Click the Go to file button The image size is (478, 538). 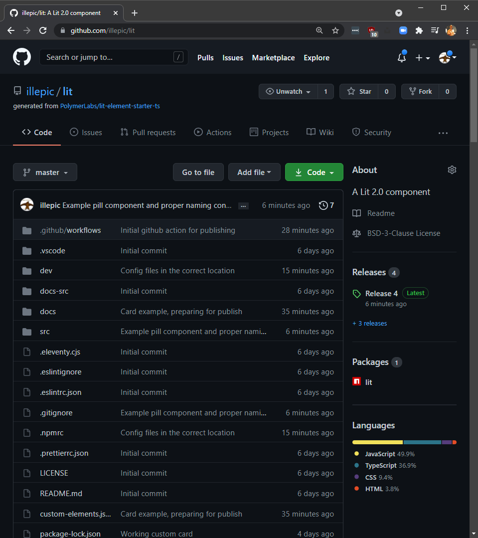click(198, 172)
